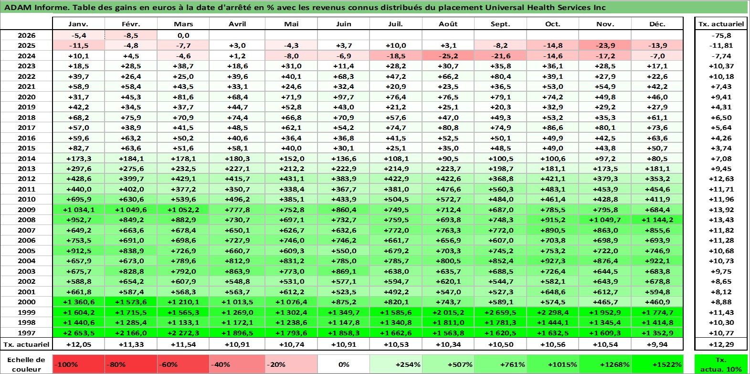This screenshot has height=374, width=750.
Task: Select the Juil. column header
Action: (395, 24)
